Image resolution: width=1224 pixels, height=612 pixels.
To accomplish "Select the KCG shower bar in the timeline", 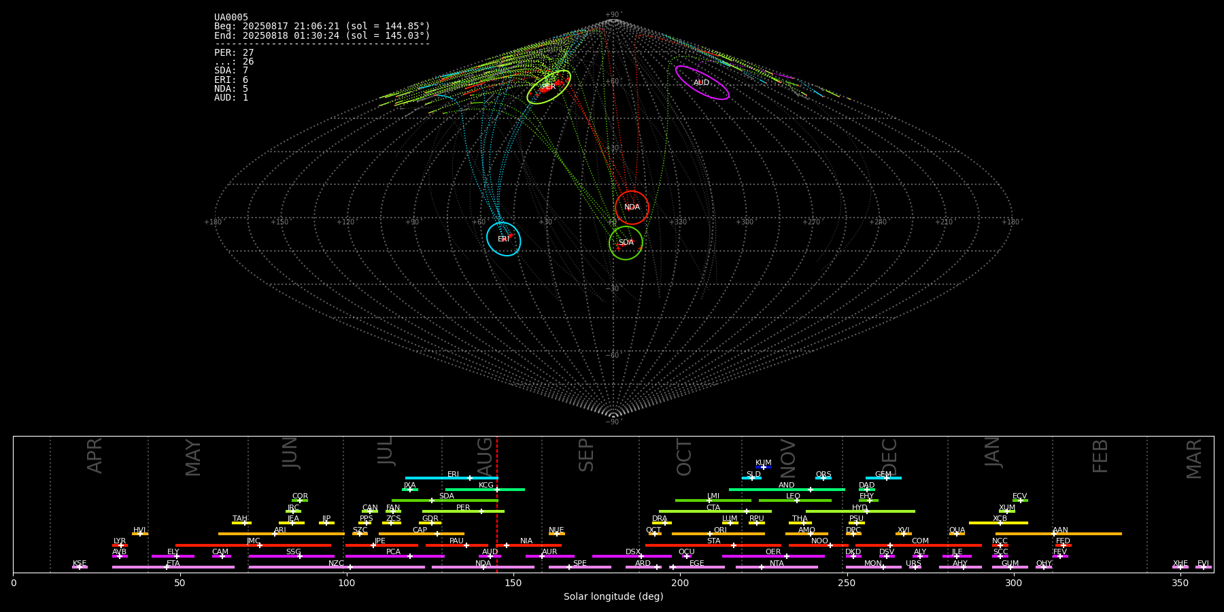I will click(485, 490).
